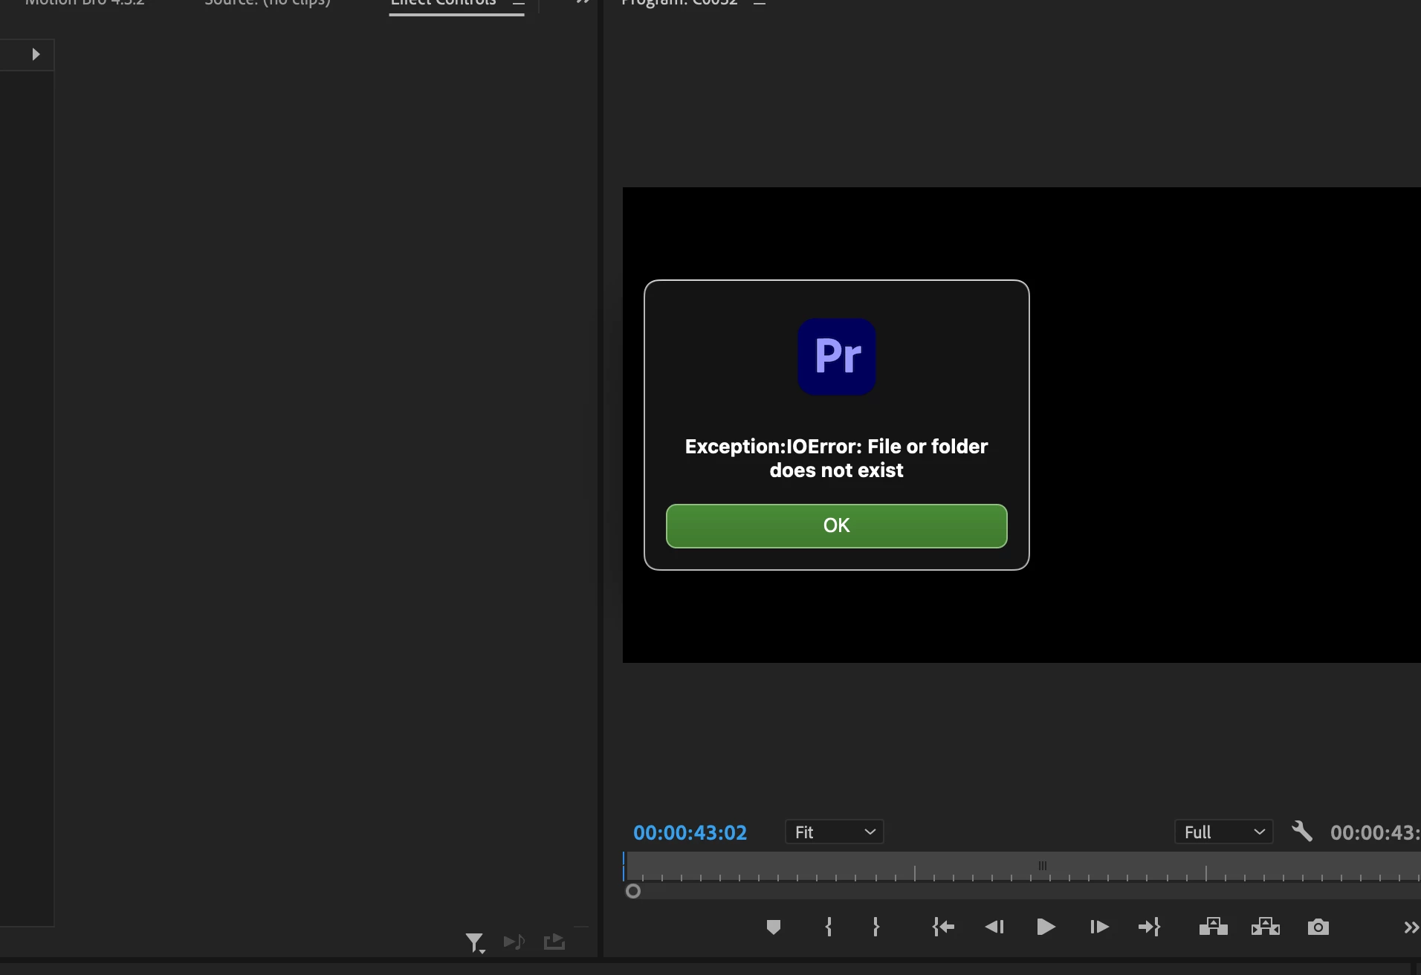Click the Extract button icon
The width and height of the screenshot is (1421, 975).
coord(1266,927)
